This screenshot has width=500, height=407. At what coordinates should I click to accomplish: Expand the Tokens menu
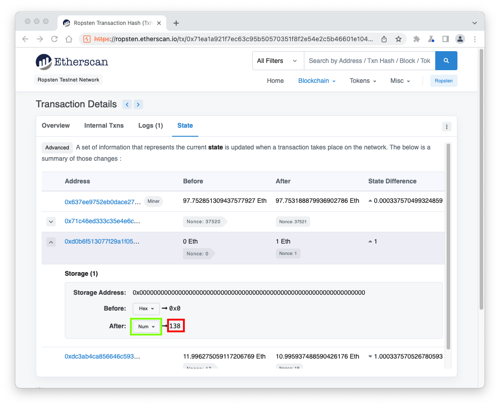[x=363, y=81]
